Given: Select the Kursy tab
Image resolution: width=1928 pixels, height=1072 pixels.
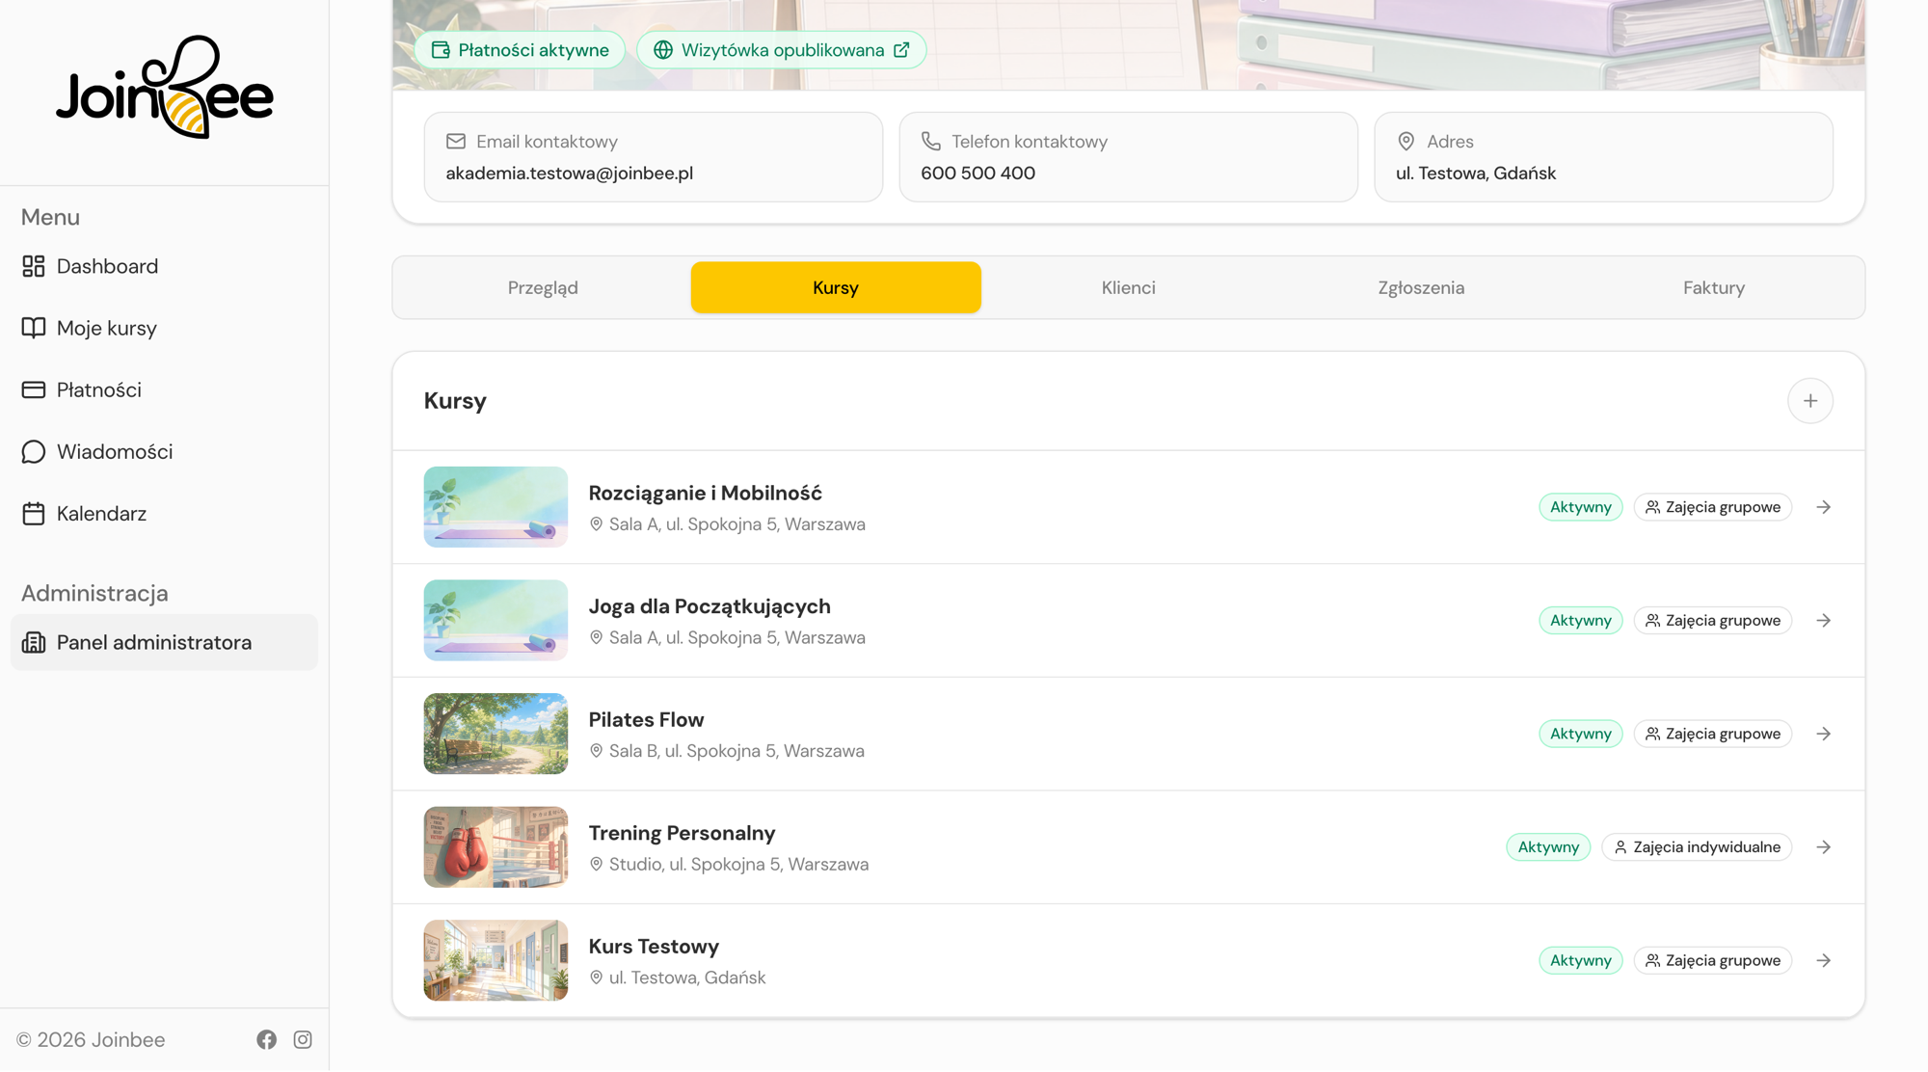Looking at the screenshot, I should (x=836, y=287).
